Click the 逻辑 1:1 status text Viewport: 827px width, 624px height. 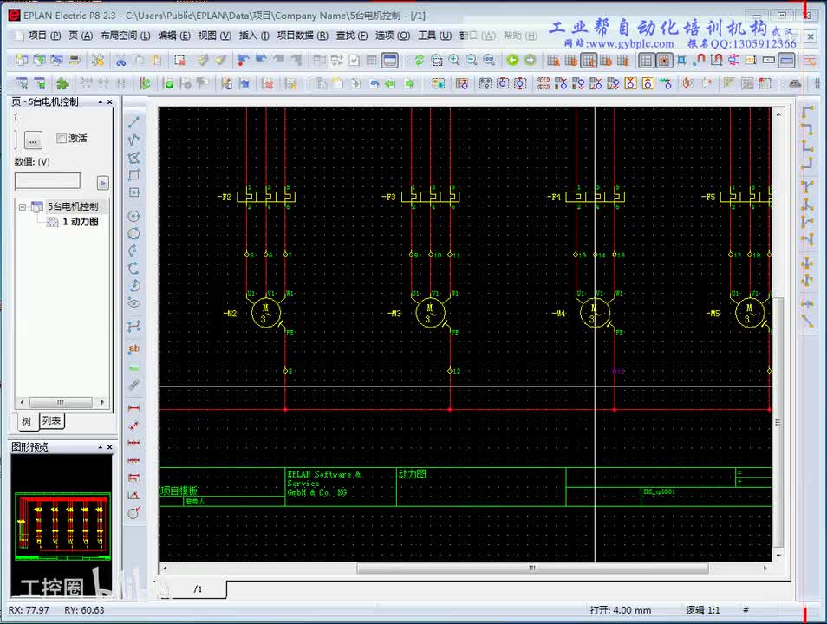click(x=702, y=610)
